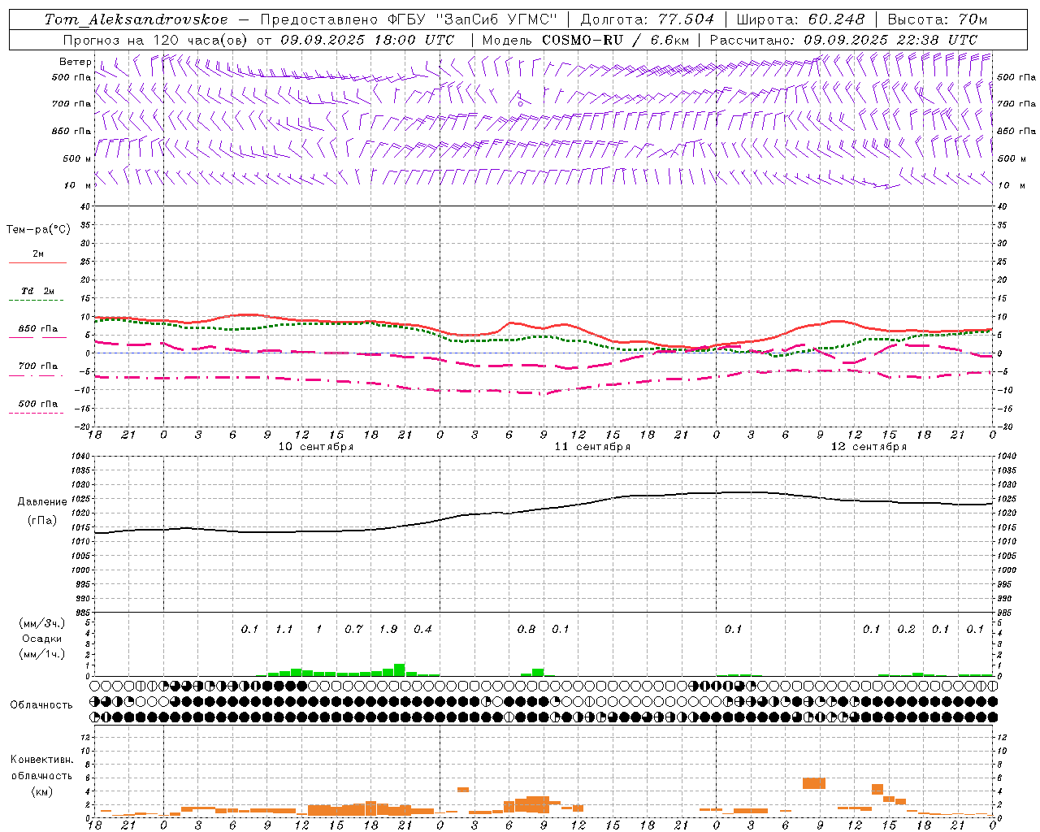Image resolution: width=1040 pixels, height=832 pixels.
Task: Select the forecast start time 09.09.2025 18:00 UTC
Action: pos(367,39)
